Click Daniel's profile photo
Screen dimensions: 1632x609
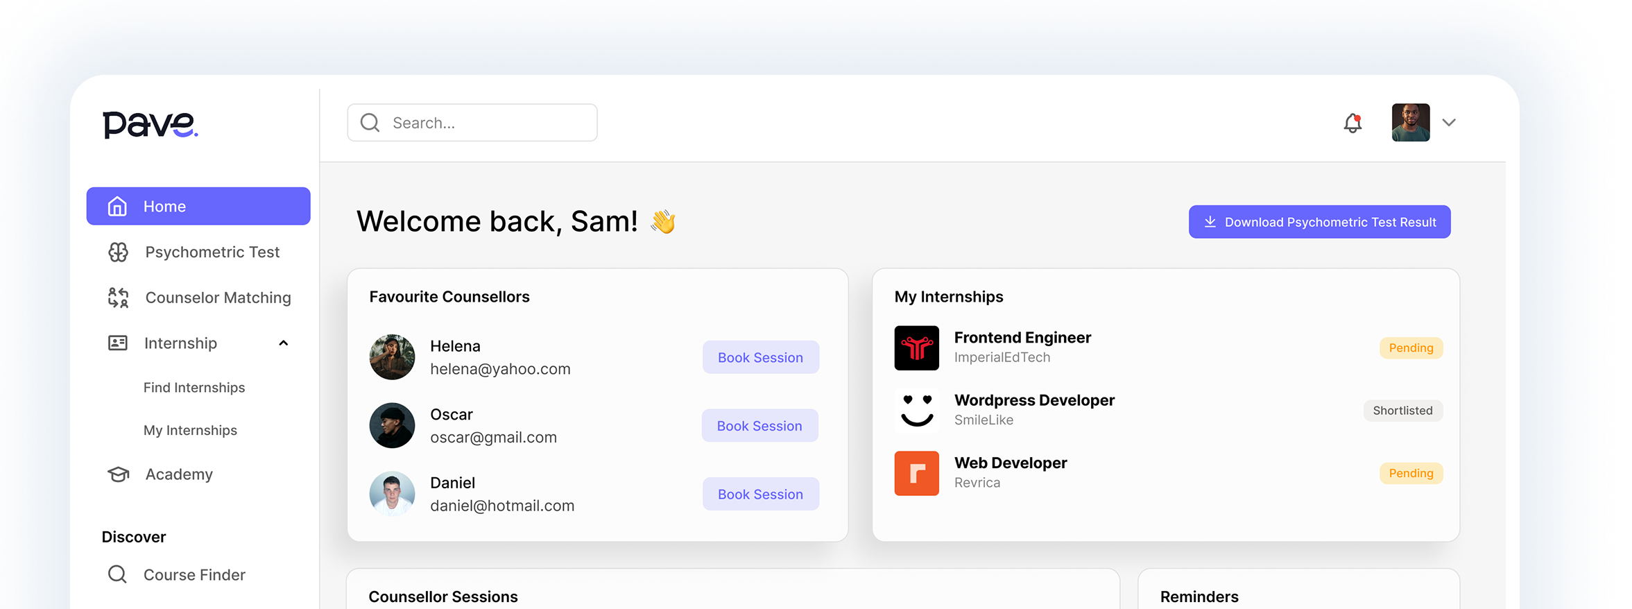coord(392,494)
